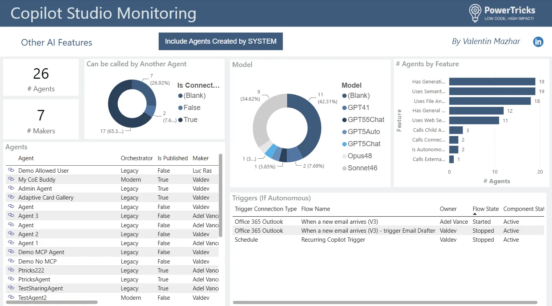
Task: Select True in Is Connect legend
Action: [x=188, y=120]
